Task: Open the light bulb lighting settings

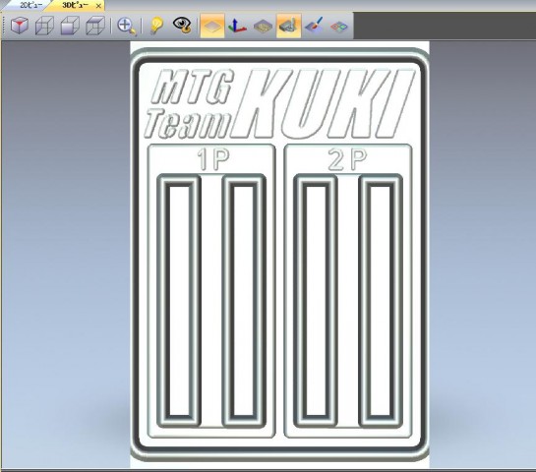Action: click(156, 26)
